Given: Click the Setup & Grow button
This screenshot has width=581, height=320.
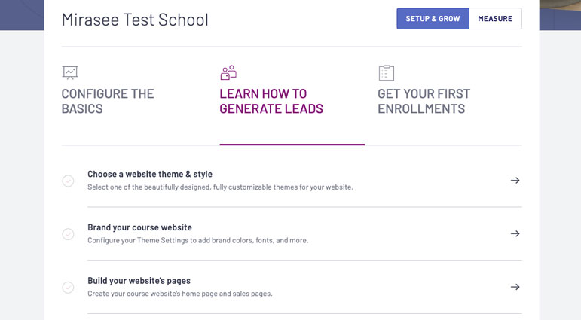Looking at the screenshot, I should click(433, 19).
